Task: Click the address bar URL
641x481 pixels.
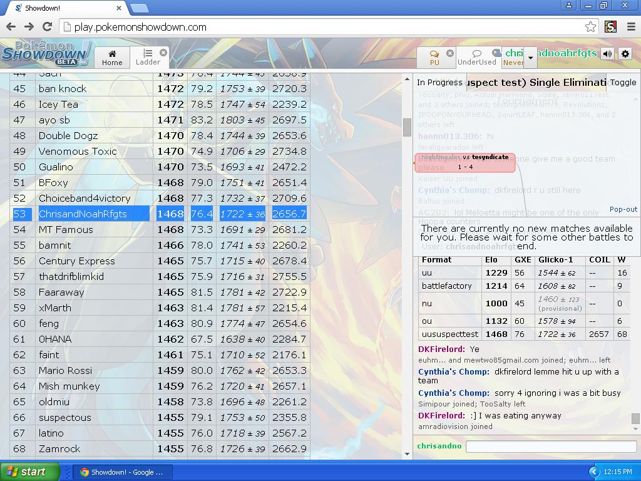Action: (x=140, y=27)
